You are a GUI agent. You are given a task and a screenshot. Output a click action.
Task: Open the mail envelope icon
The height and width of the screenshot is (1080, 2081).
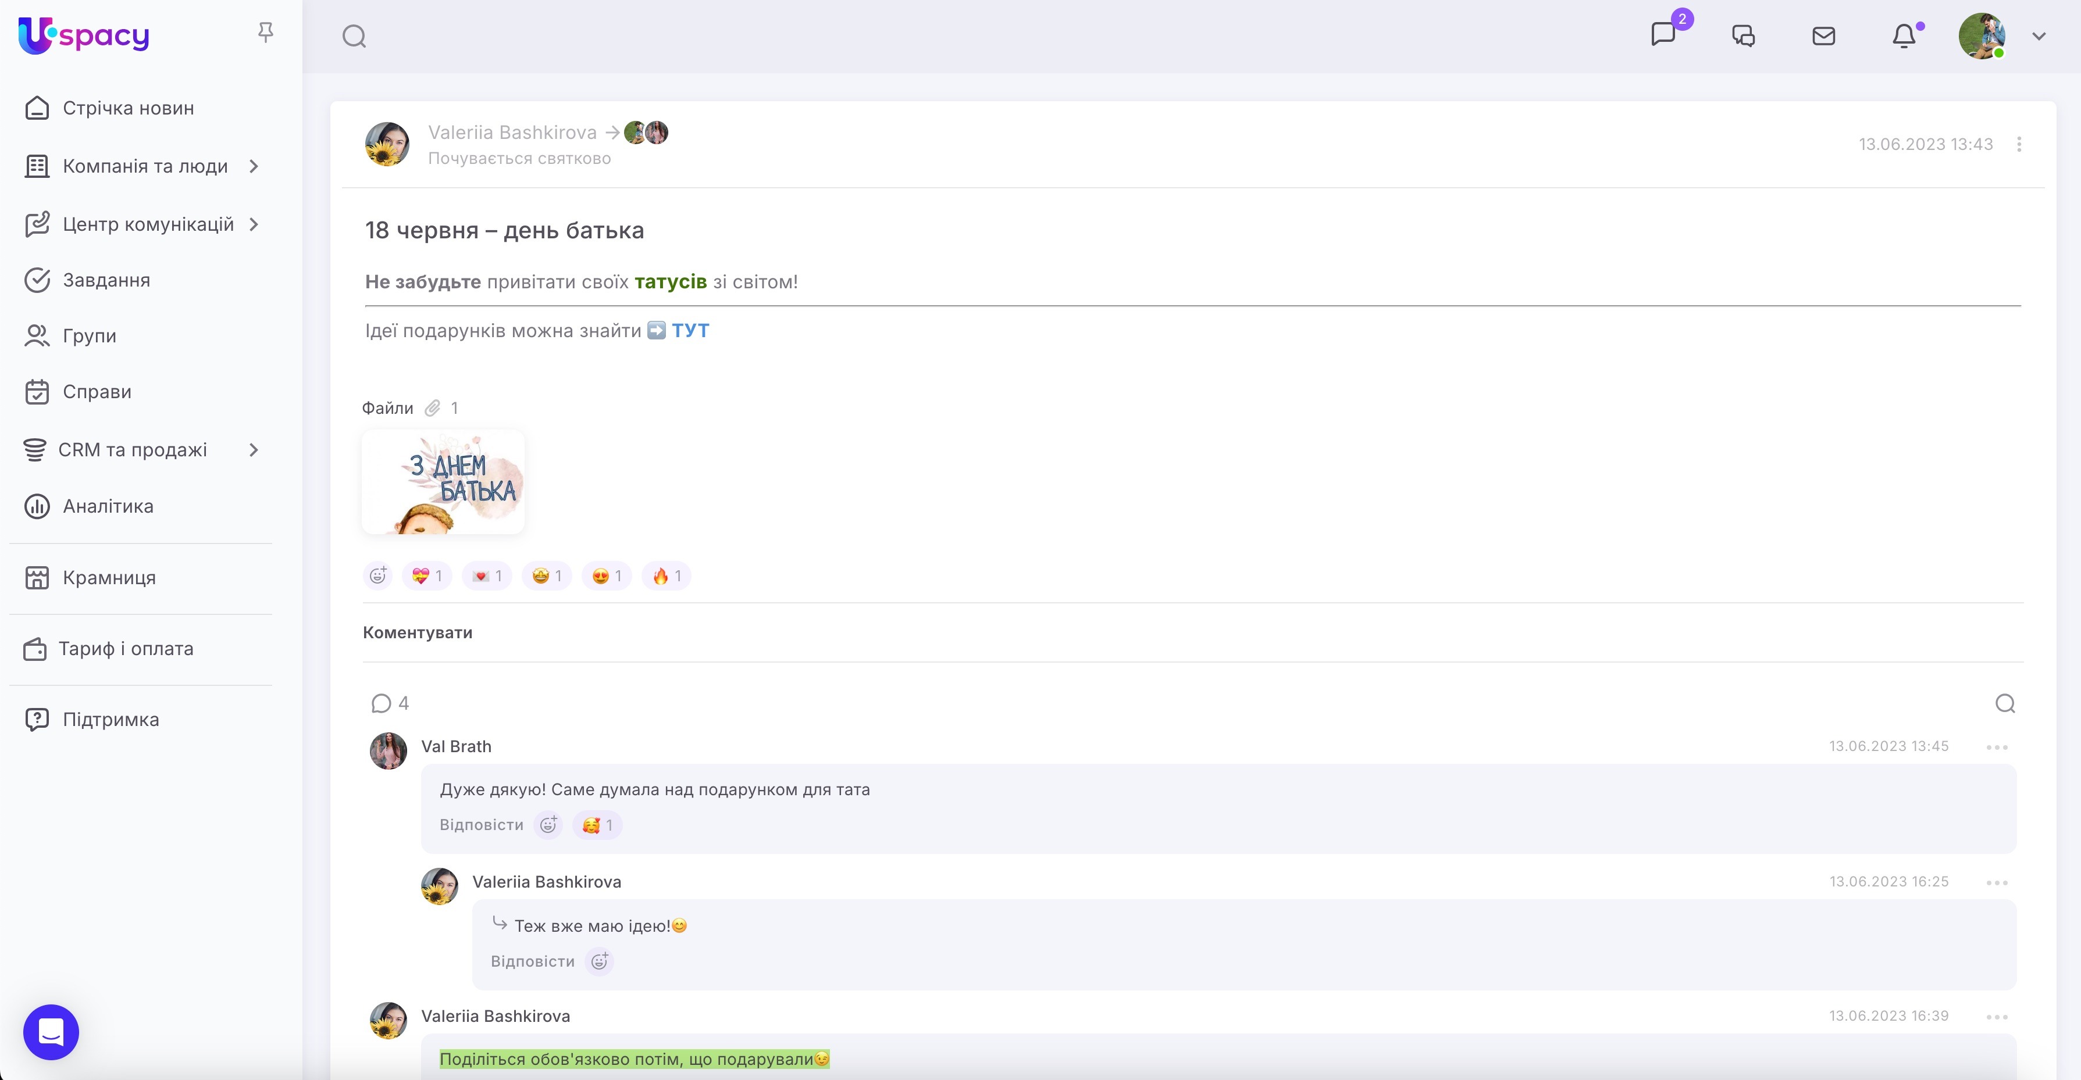pyautogui.click(x=1823, y=35)
